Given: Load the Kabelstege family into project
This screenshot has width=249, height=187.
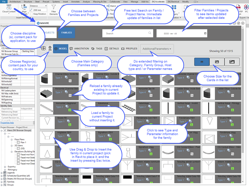Looking at the screenshot, I should click(151, 110).
